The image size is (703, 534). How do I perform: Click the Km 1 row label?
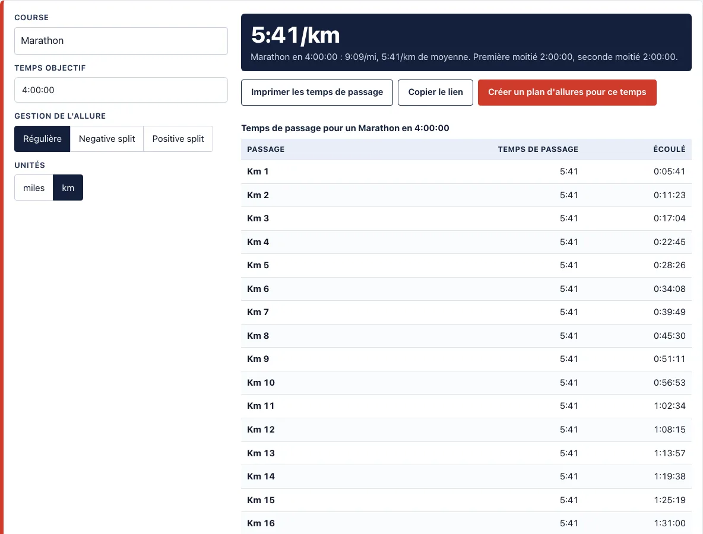(x=258, y=171)
